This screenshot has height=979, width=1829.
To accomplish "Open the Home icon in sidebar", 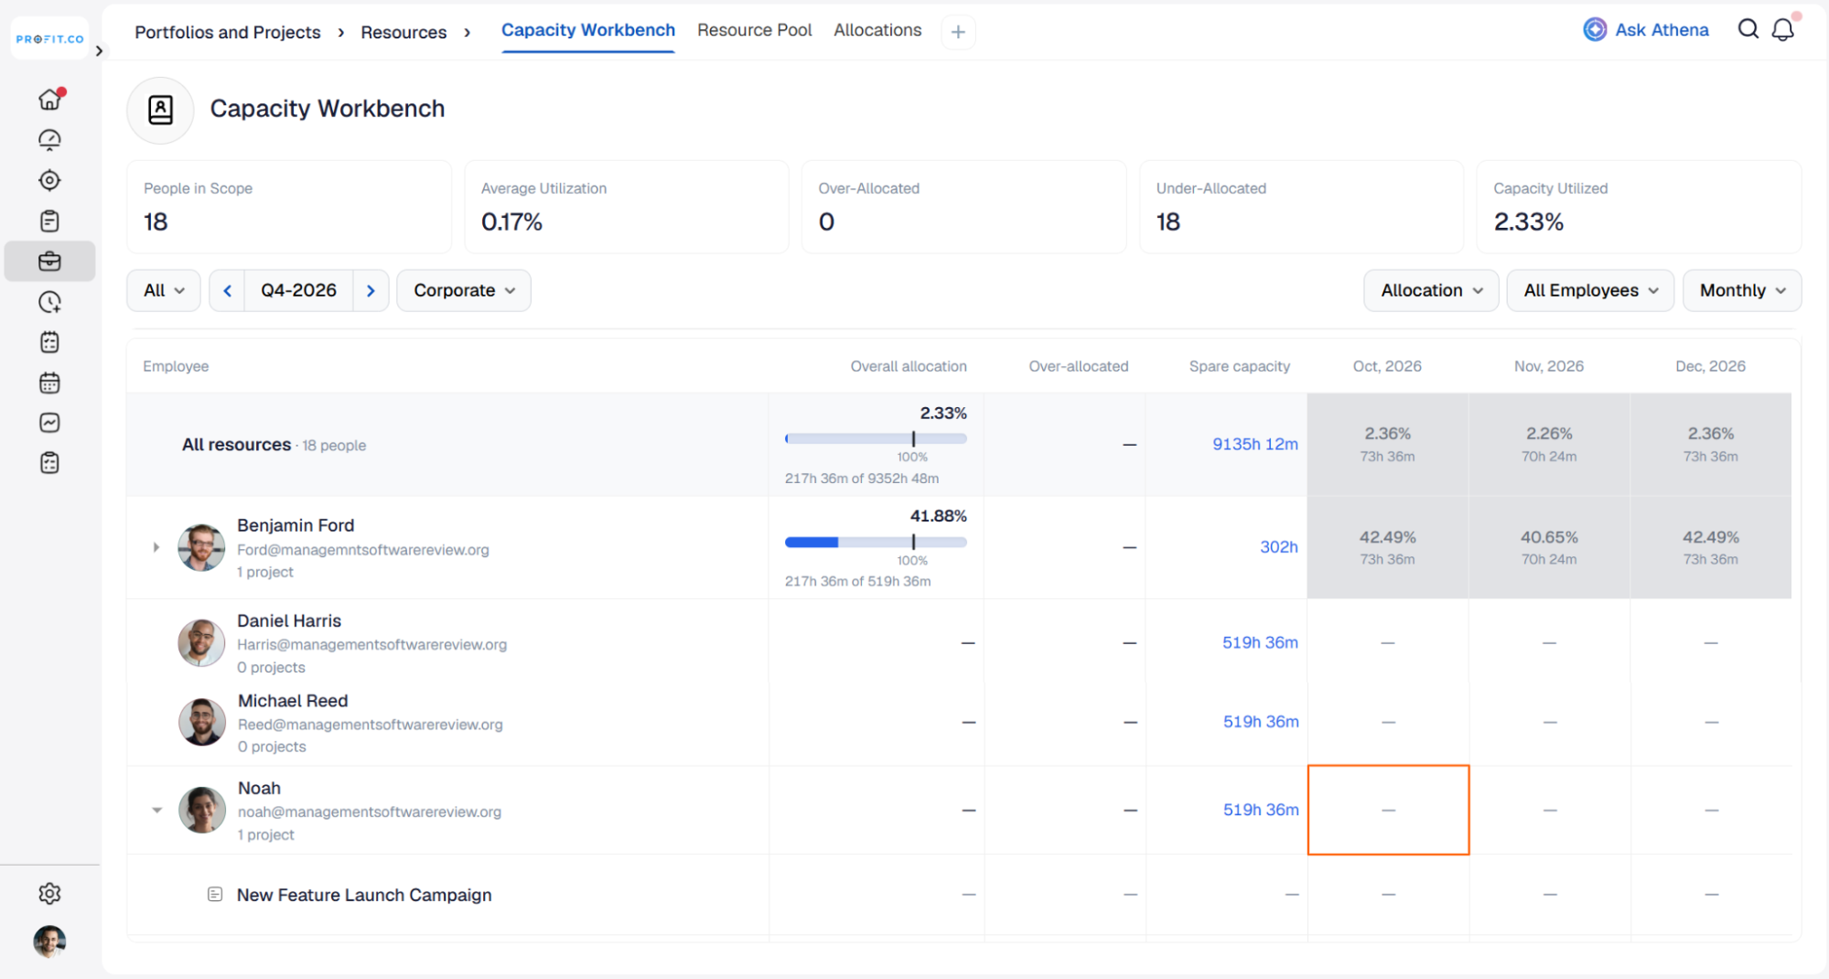I will [50, 99].
